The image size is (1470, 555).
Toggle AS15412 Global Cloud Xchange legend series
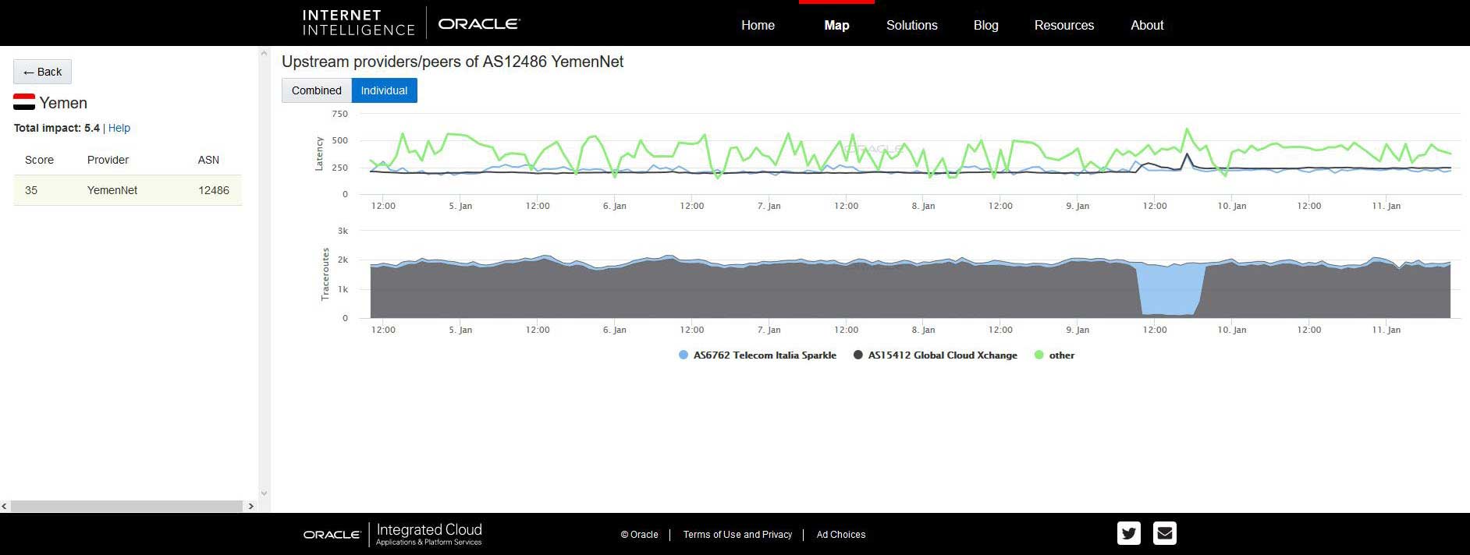coord(936,355)
